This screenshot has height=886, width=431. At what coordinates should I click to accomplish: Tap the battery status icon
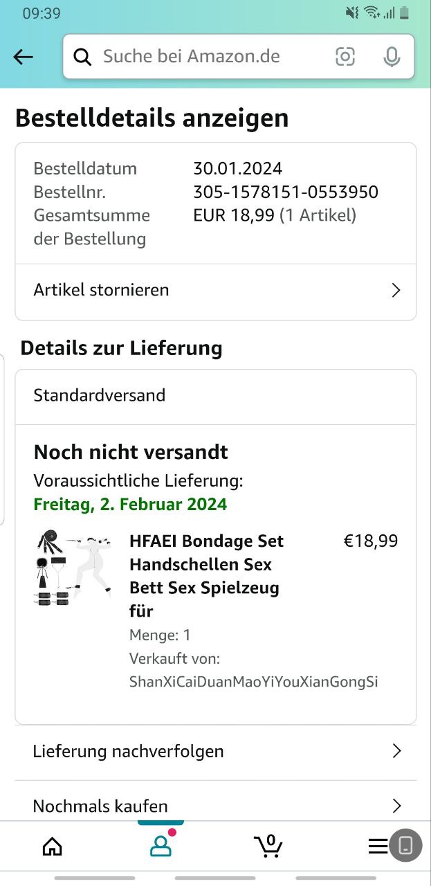pyautogui.click(x=405, y=13)
